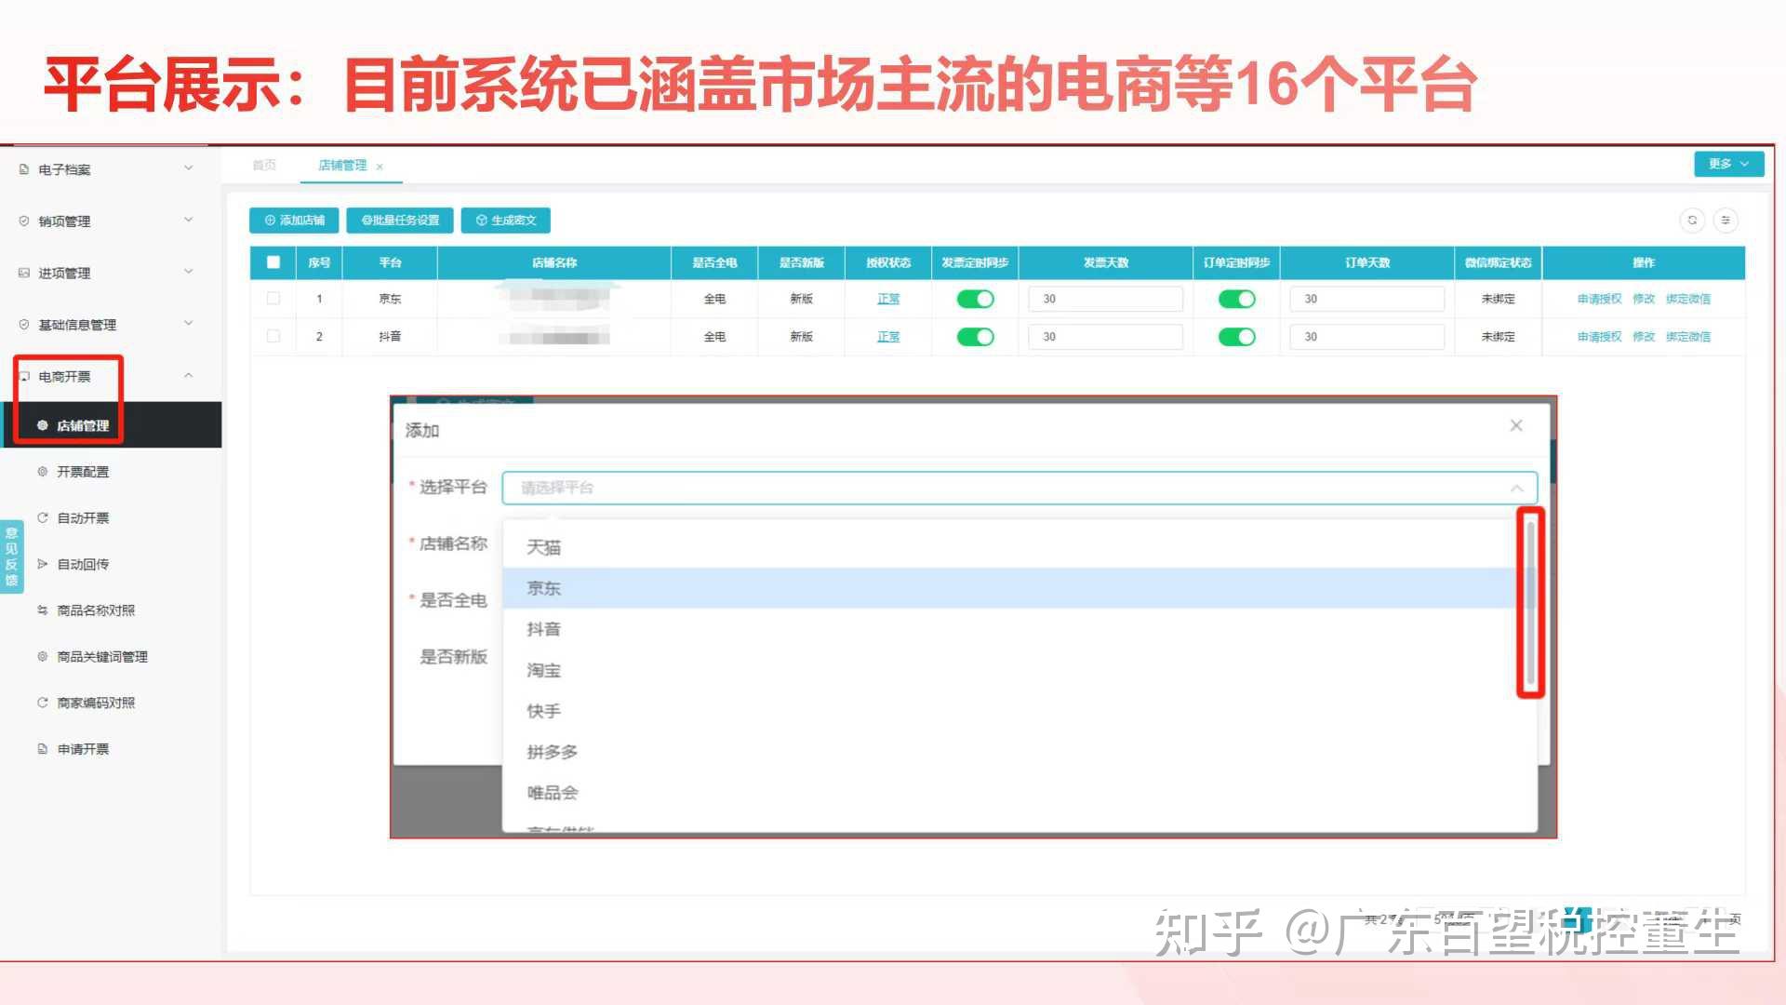1786x1005 pixels.
Task: Click the 自动开票 refresh icon
Action: pos(42,517)
